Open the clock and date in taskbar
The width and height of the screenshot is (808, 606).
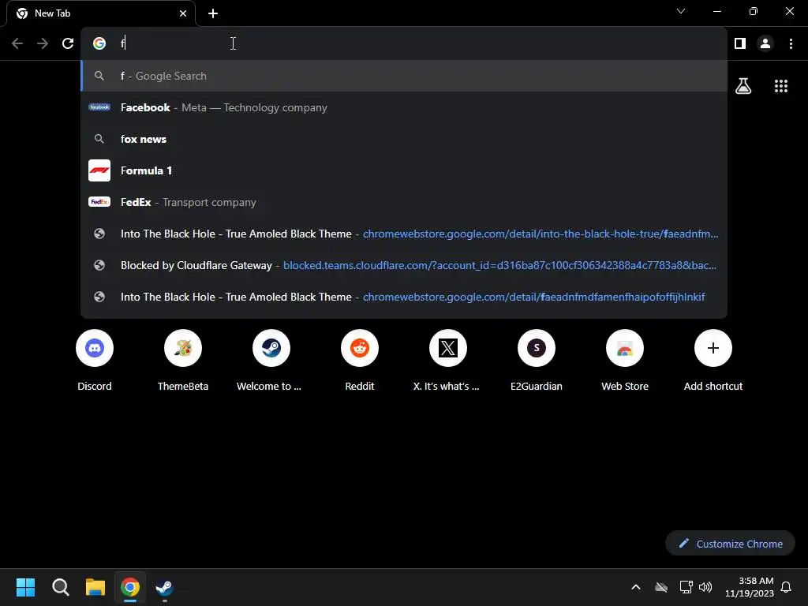point(750,587)
